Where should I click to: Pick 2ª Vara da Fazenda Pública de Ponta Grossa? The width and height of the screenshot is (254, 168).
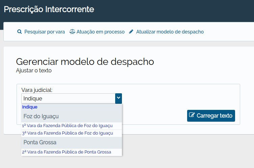[72, 152]
